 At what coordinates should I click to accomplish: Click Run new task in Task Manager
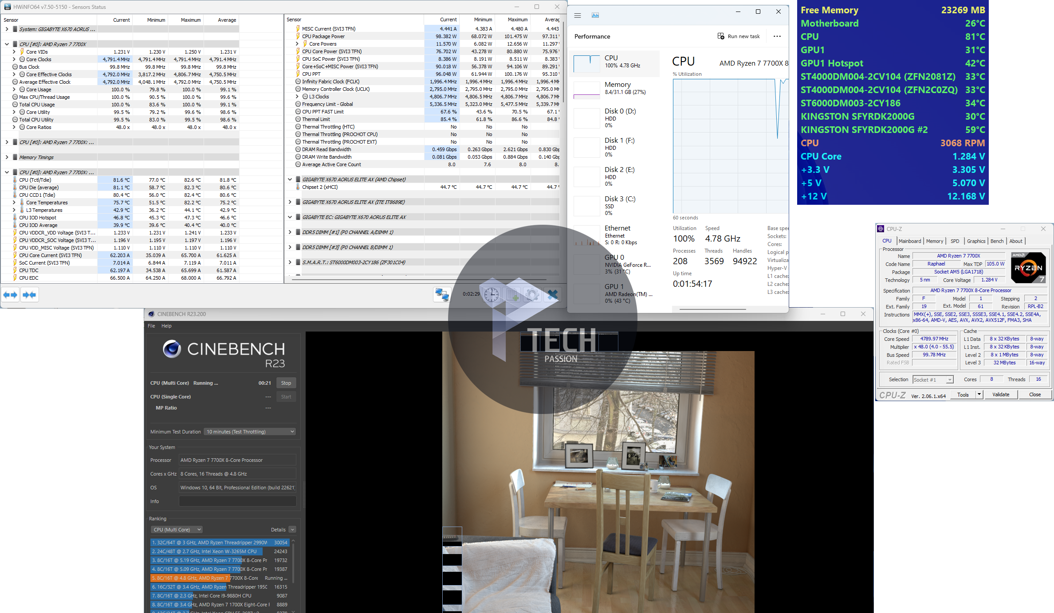click(739, 36)
